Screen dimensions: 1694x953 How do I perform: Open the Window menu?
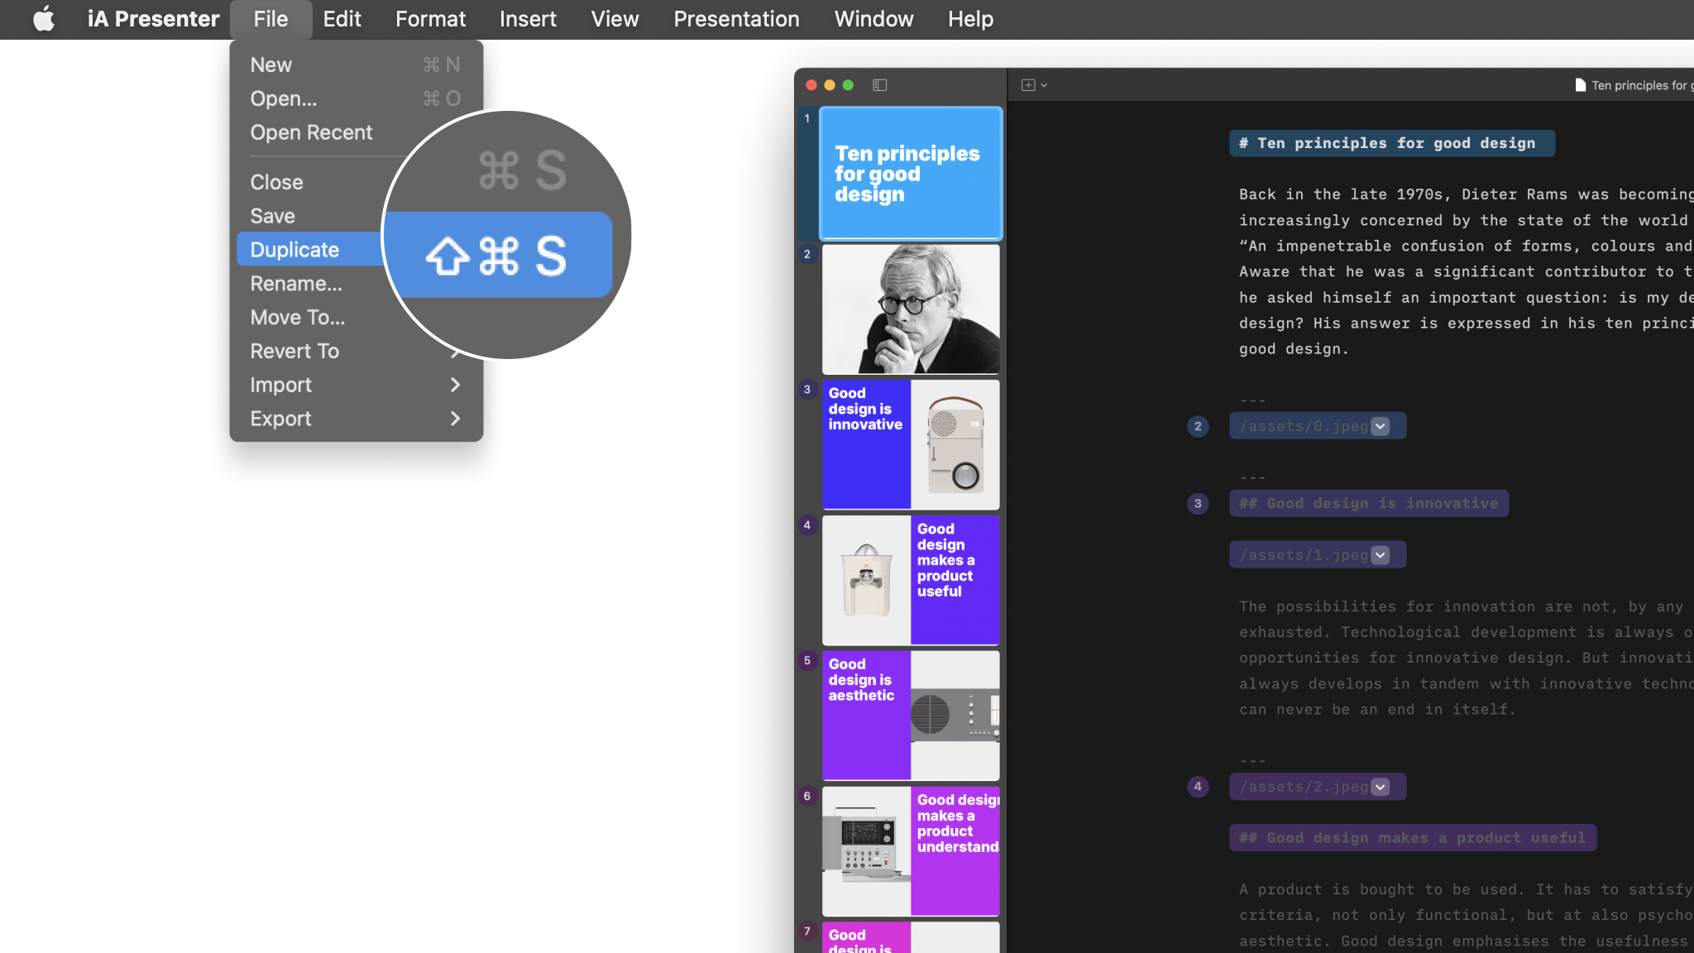(873, 19)
